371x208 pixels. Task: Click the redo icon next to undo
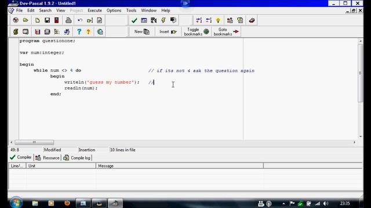pos(90,20)
